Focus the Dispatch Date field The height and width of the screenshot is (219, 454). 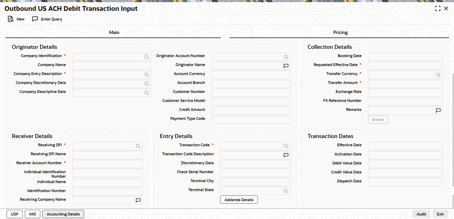405,182
